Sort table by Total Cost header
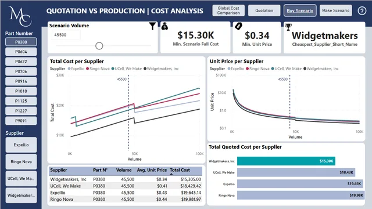 point(180,170)
